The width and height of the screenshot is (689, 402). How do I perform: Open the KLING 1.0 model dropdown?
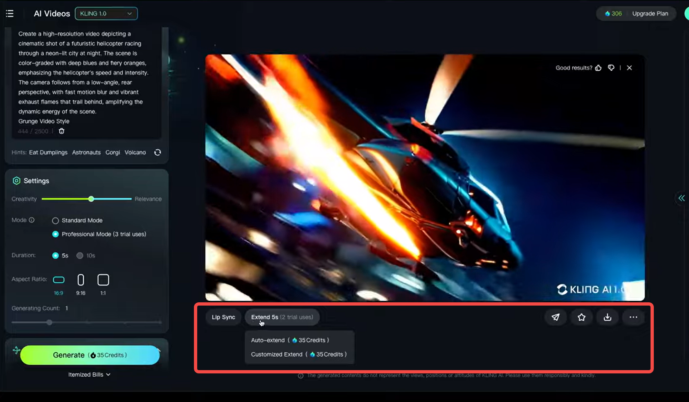[106, 13]
